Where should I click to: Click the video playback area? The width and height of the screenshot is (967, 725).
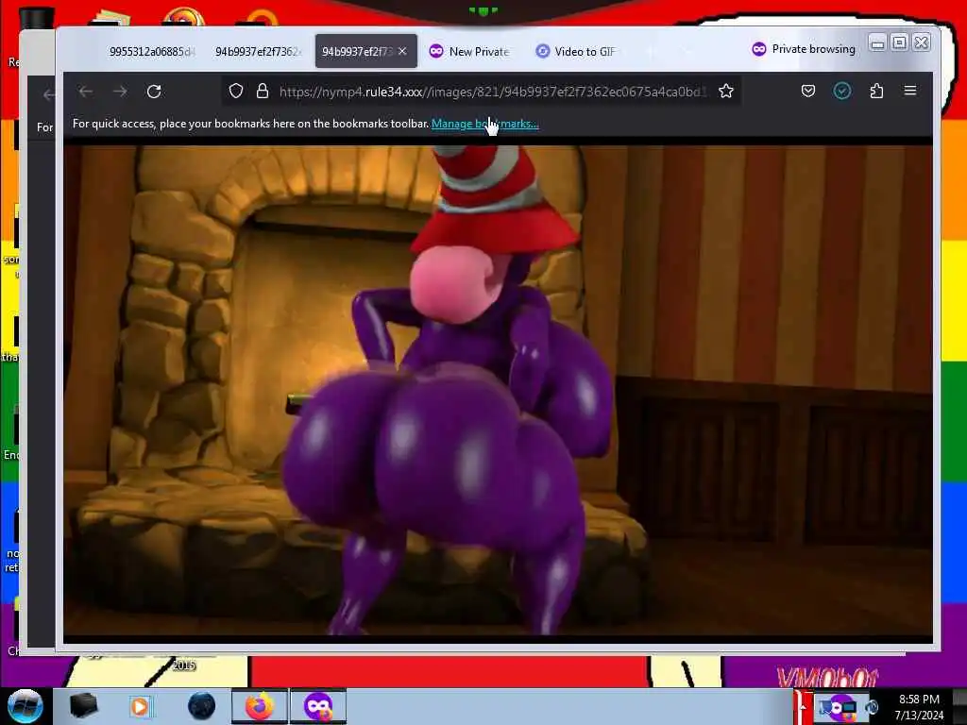tap(498, 390)
